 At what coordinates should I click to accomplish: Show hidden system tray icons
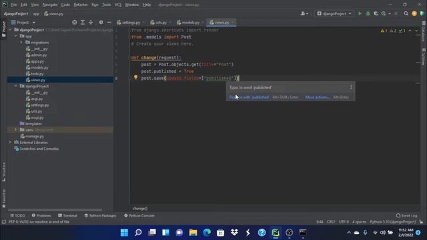(349, 233)
